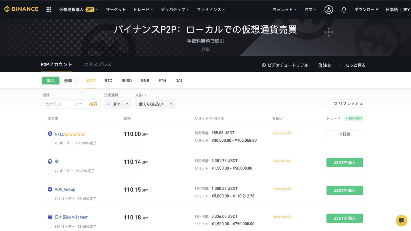This screenshot has height=231, width=411.
Task: Open the user profile icon
Action: tap(328, 9)
